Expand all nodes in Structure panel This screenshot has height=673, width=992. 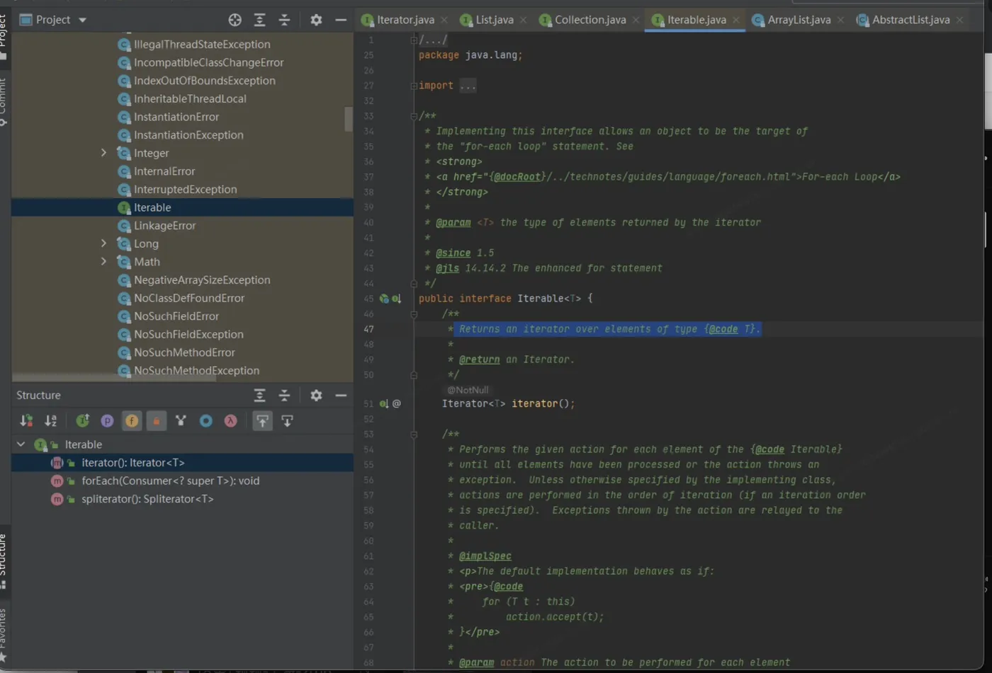pos(260,396)
